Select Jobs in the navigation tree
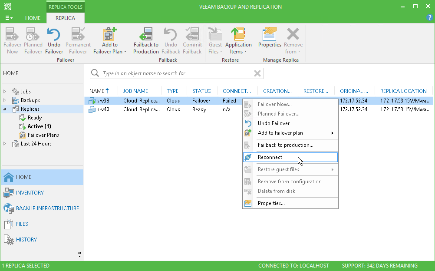 (26, 91)
